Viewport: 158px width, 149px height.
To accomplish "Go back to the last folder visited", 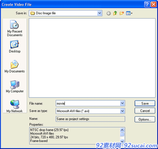I will pos(109,13).
